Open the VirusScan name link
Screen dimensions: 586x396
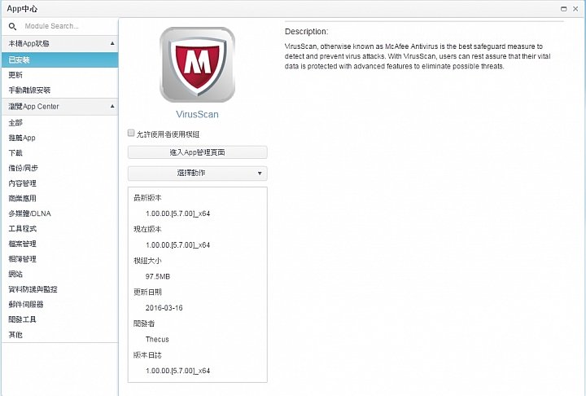tap(197, 115)
